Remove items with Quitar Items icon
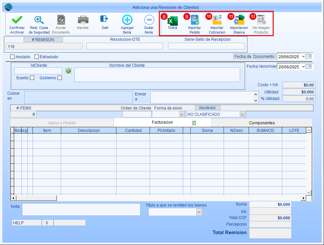Image resolution: width=324 pixels, height=245 pixels. 149,20
